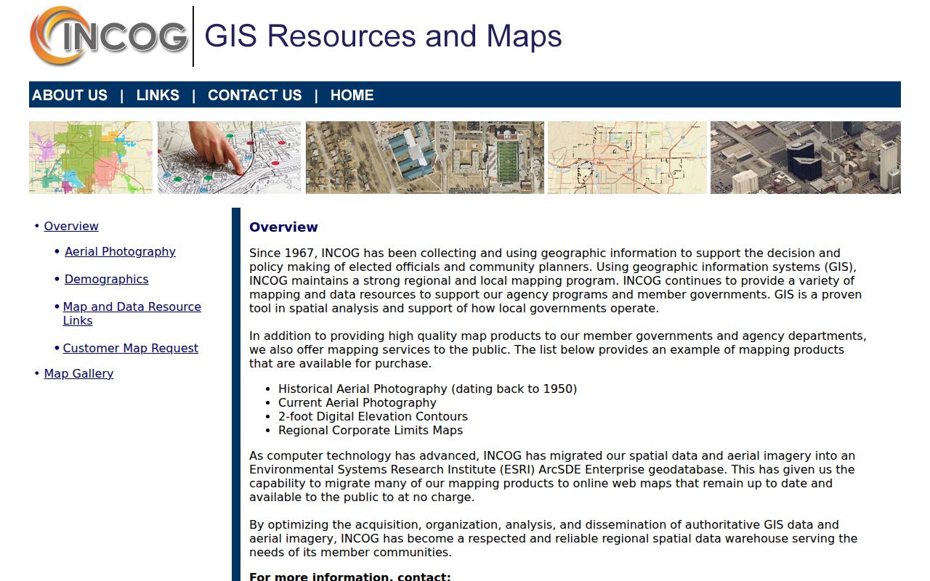Screen dimensions: 930x581
Task: Open the Overview sidebar link
Action: [x=71, y=227]
